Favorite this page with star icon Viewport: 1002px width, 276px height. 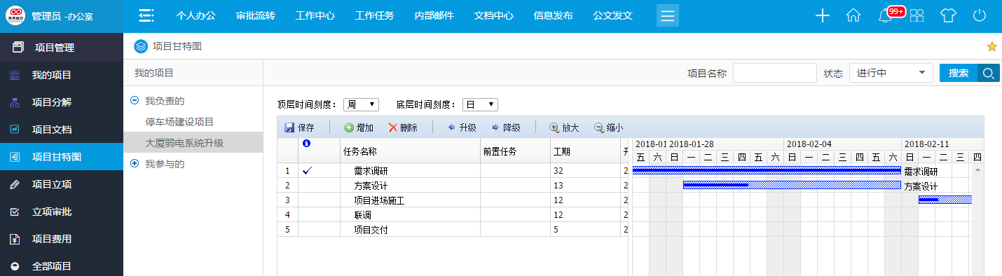point(992,46)
